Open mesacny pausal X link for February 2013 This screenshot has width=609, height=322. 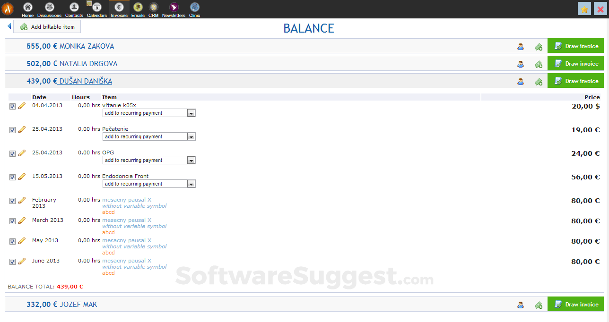coord(127,200)
